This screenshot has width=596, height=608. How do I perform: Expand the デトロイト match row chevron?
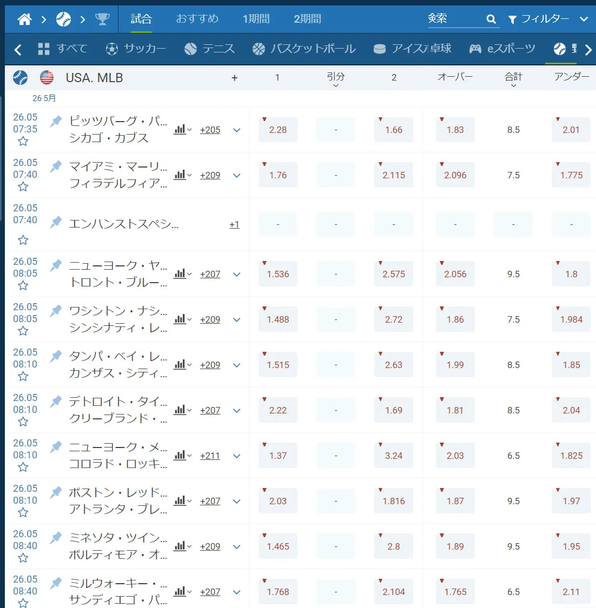(x=237, y=411)
